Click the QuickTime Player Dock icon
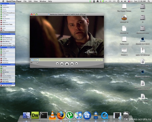 tap(104, 115)
